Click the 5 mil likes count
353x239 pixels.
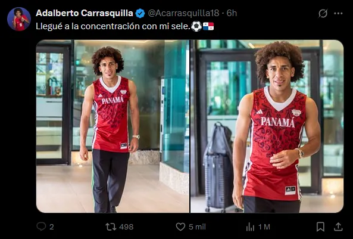[197, 226]
